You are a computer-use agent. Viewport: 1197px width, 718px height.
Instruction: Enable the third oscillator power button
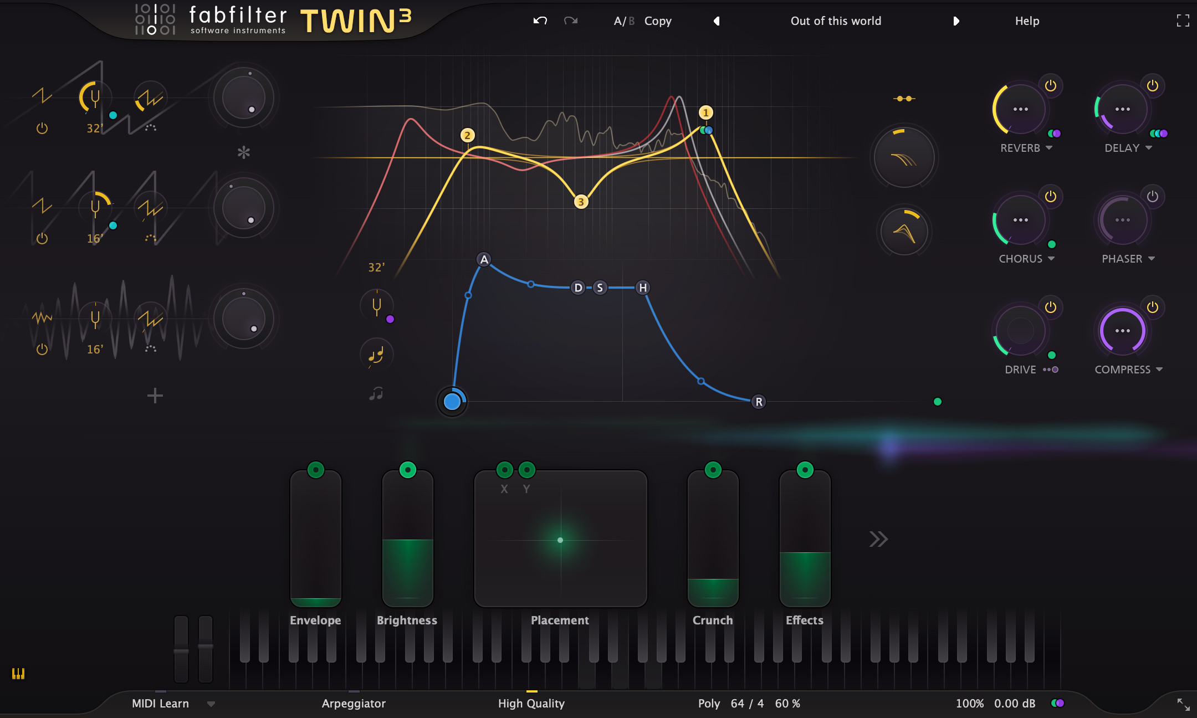(x=42, y=349)
